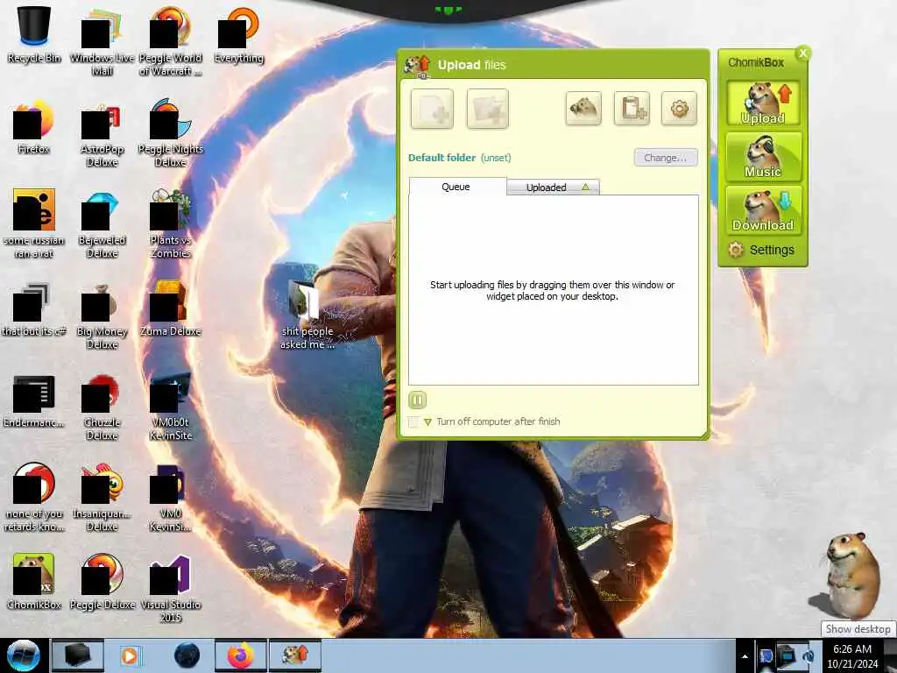Show hidden system tray icons
The image size is (897, 673).
tap(745, 657)
